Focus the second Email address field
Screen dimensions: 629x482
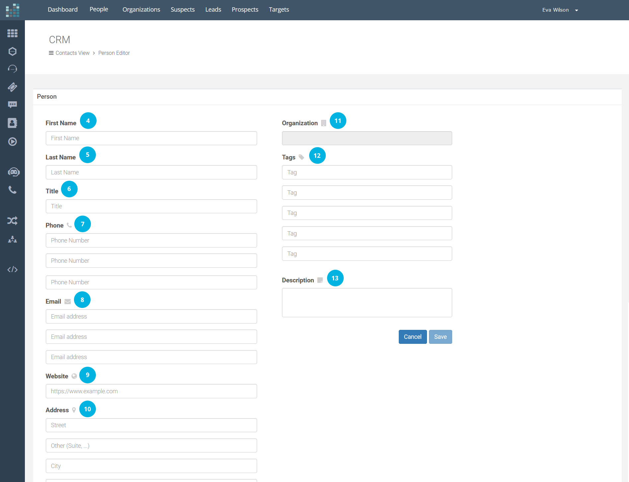(x=151, y=337)
